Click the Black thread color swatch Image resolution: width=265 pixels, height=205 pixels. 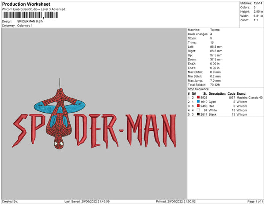click(198, 114)
